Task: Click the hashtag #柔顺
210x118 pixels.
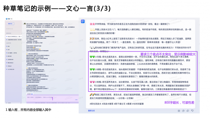Action: [129, 104]
